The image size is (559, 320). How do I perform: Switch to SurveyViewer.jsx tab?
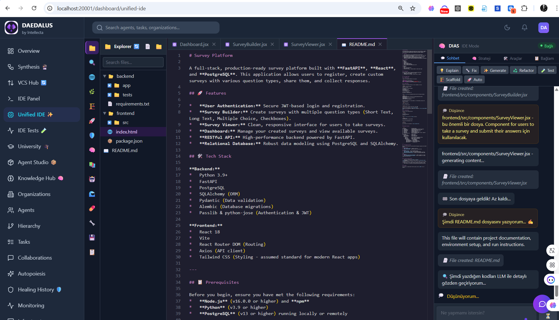pyautogui.click(x=308, y=44)
